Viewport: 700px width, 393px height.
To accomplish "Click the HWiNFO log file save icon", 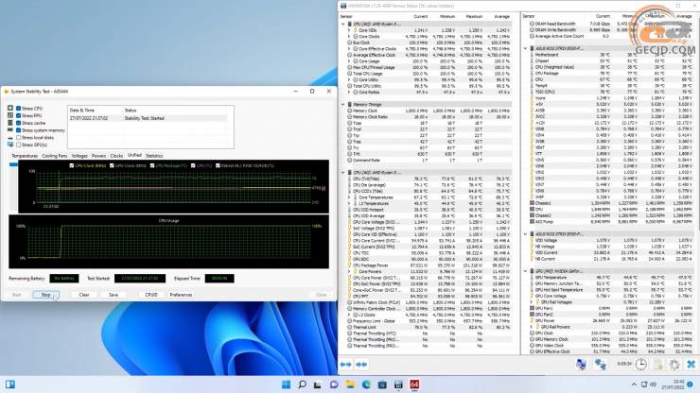I will (x=659, y=364).
